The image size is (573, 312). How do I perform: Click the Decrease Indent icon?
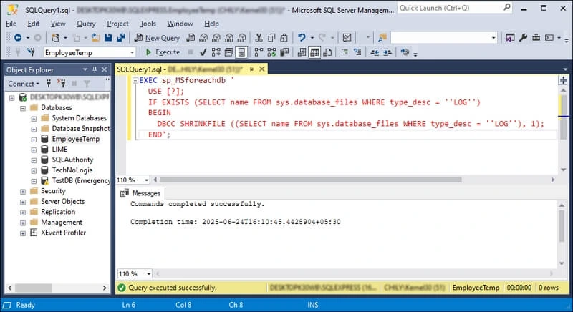375,52
